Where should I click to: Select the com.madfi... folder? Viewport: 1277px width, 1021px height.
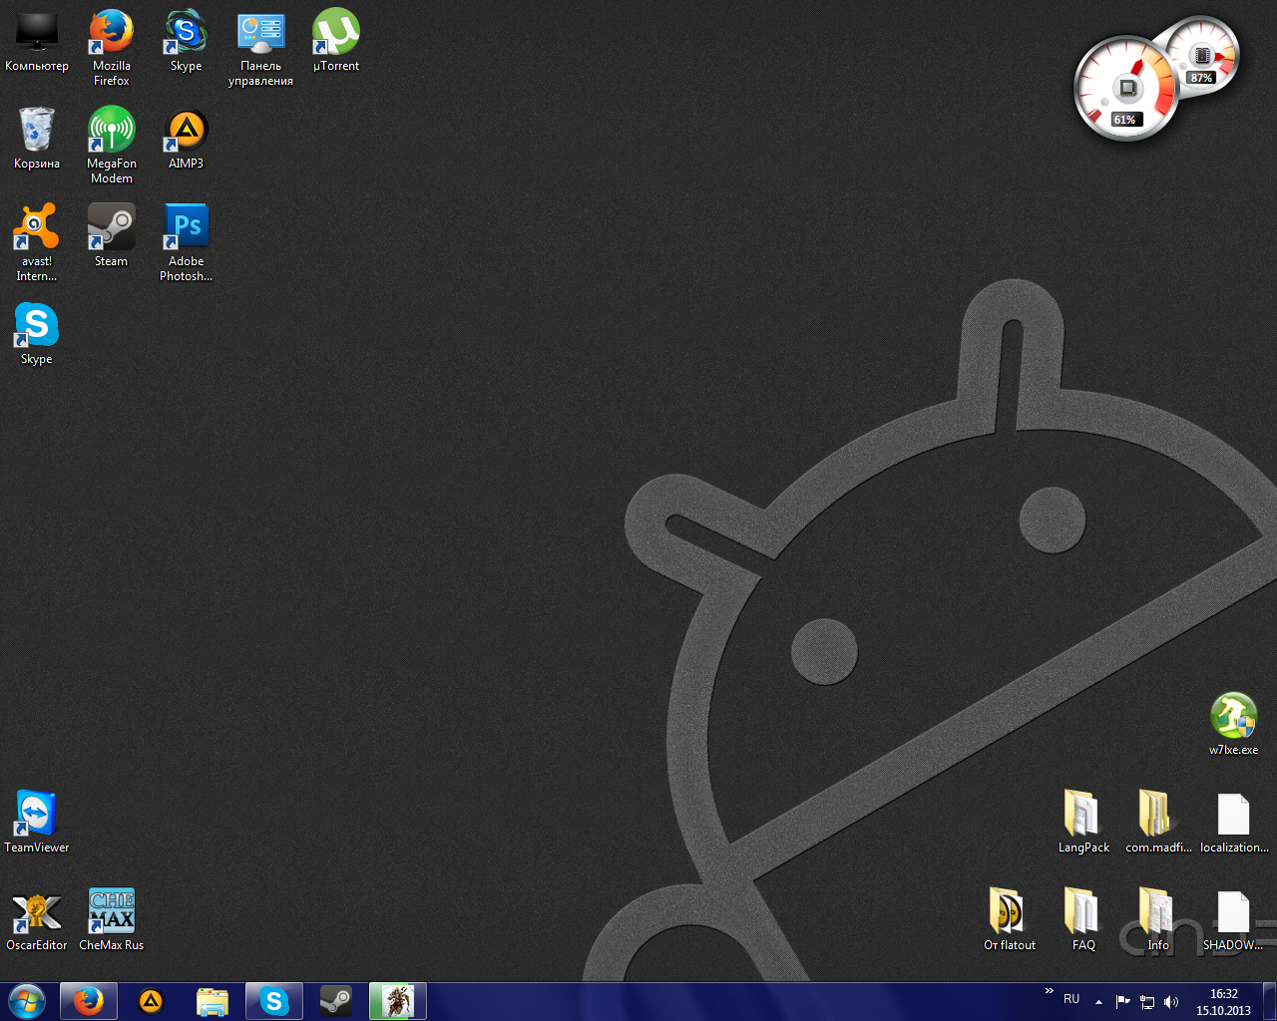click(x=1158, y=823)
